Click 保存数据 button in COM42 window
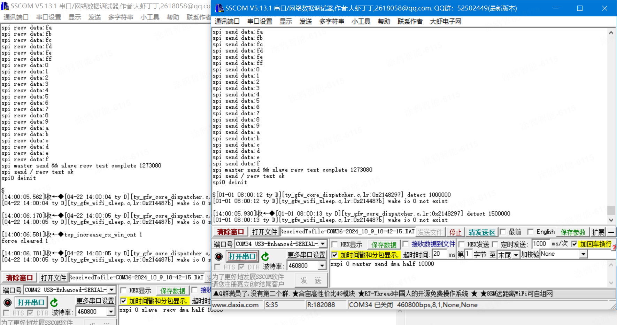617x325 pixels. pyautogui.click(x=173, y=291)
